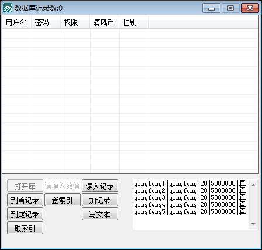Screen dimensions: 262x250
Task: Click the text box scroll up arrow
Action: (253, 184)
